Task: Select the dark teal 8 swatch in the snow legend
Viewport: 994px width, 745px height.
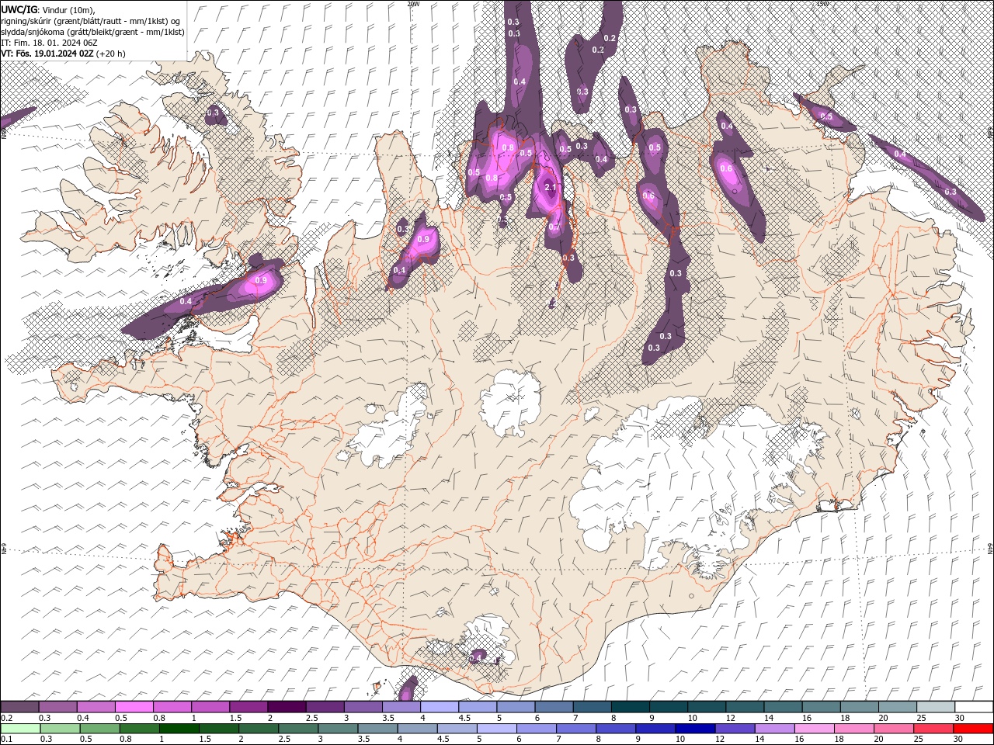Action: 630,707
